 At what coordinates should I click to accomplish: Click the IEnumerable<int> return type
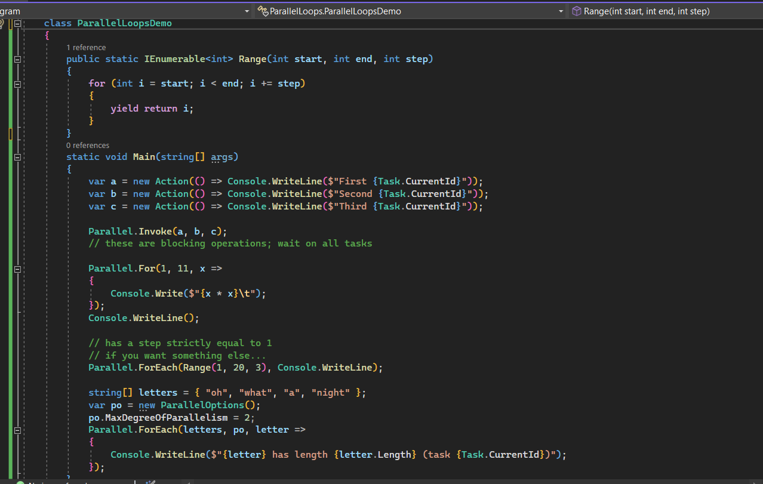189,58
